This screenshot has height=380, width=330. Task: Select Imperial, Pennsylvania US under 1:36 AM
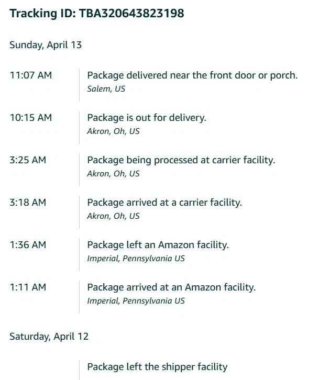136,259
